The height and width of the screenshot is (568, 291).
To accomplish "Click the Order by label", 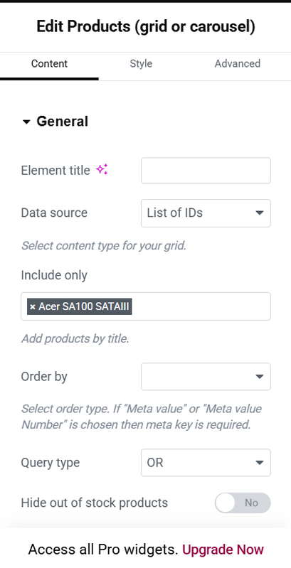I will click(x=44, y=377).
